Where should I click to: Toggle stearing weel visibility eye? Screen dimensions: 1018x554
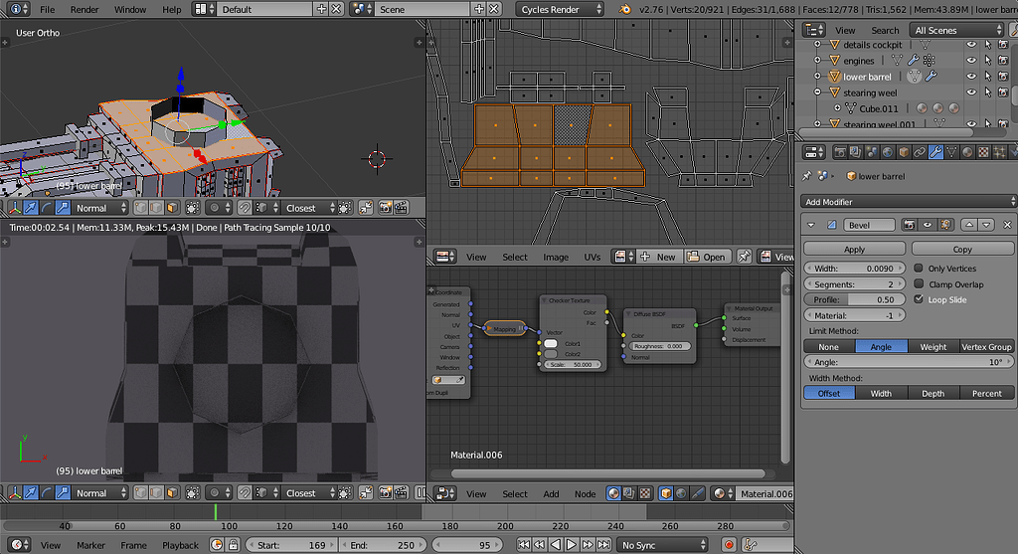tap(971, 92)
